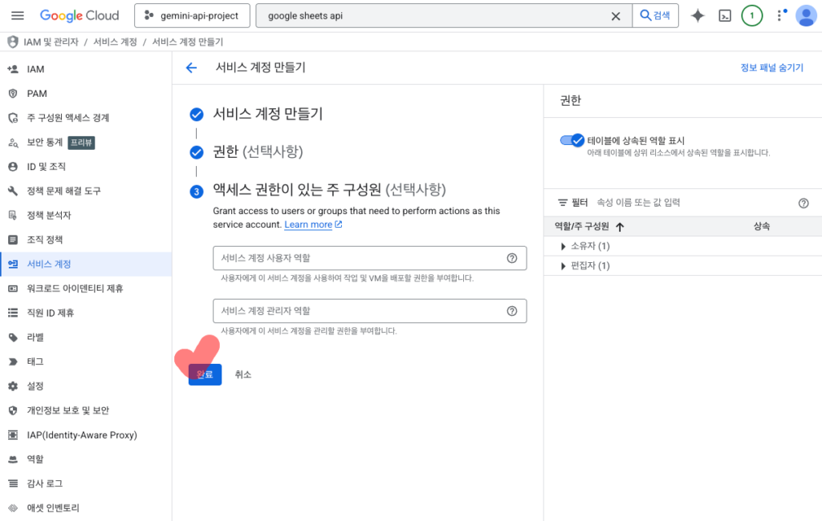Toggle 테이블에 상속된 역할 표시 switch

572,140
